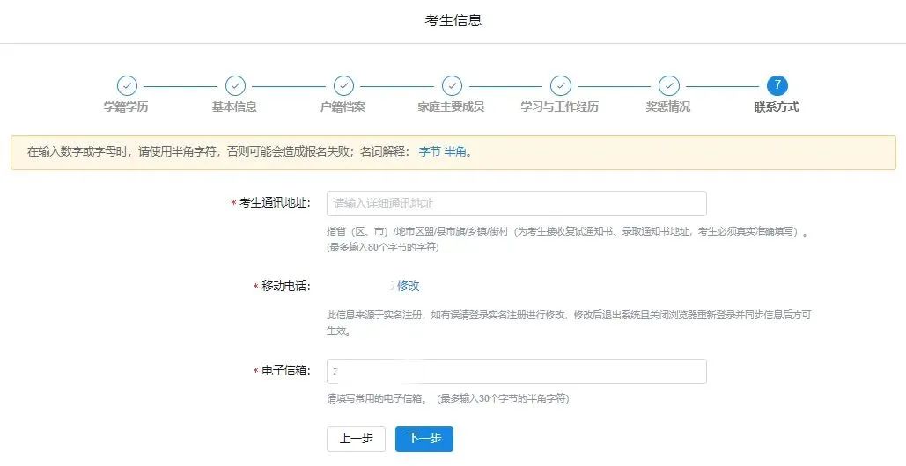This screenshot has height=466, width=906.
Task: Open the 学习与工作经历 step label
Action: [559, 106]
